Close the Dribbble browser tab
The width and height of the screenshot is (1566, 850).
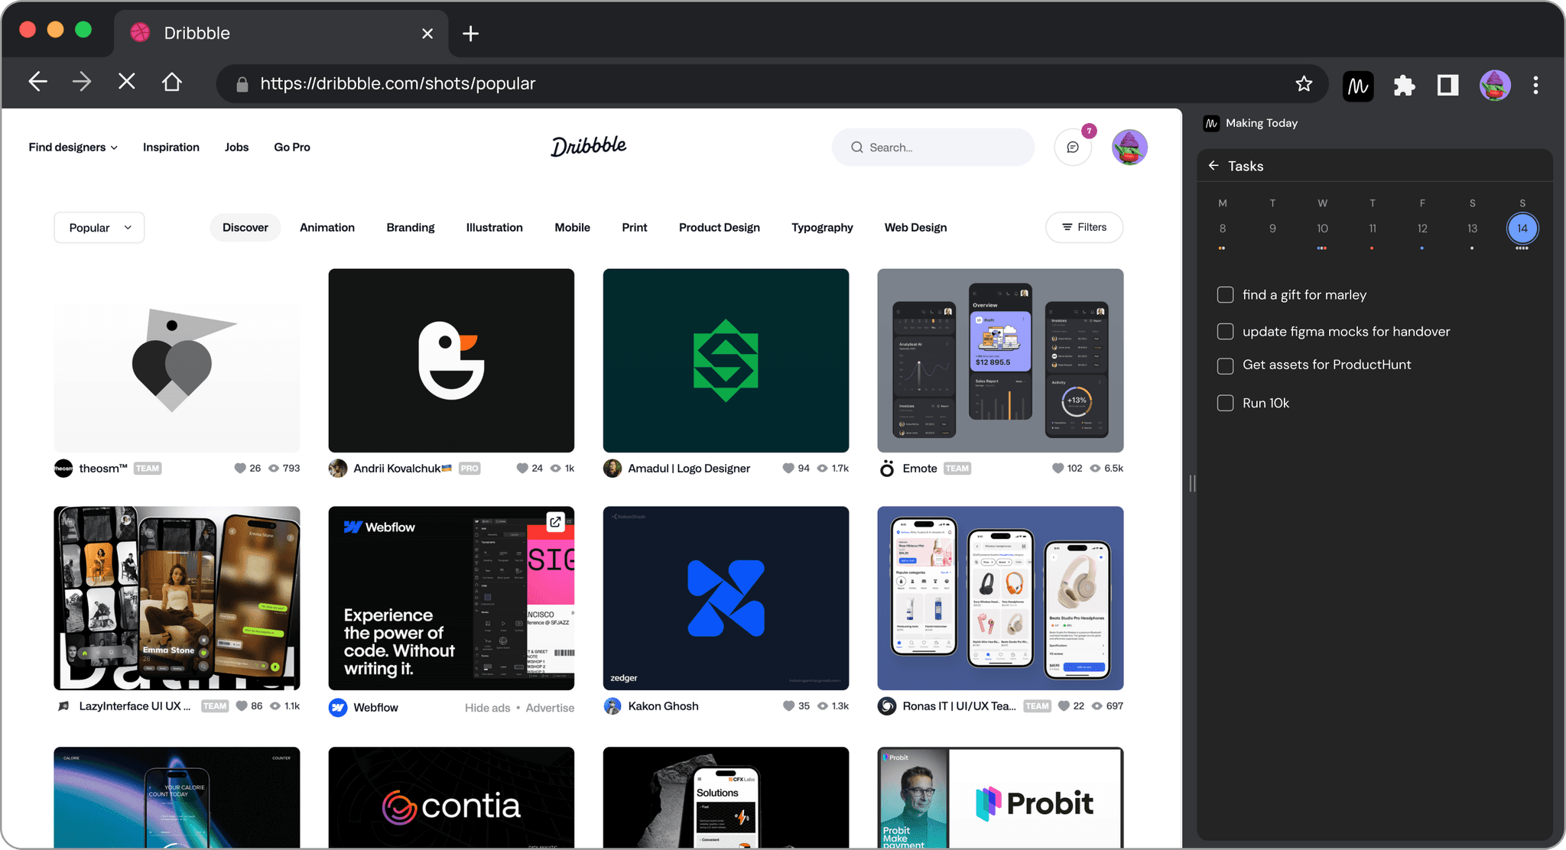click(427, 34)
